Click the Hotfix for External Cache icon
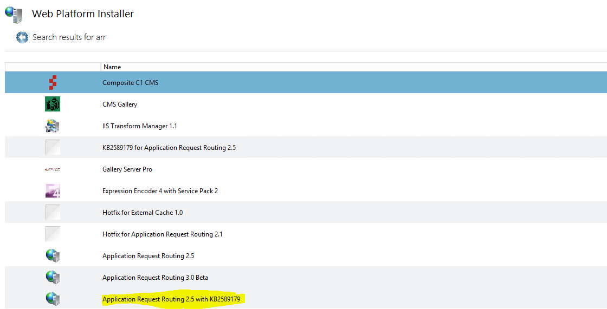 [x=53, y=212]
